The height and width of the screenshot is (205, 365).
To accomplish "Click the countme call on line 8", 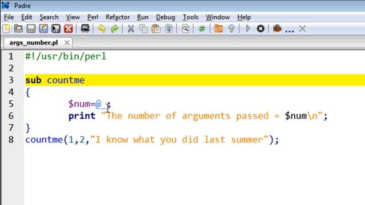I will coord(44,140).
